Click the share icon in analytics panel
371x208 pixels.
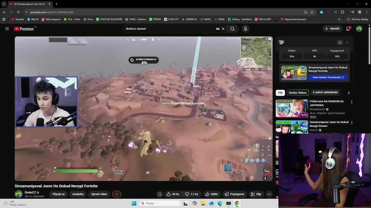[340, 42]
